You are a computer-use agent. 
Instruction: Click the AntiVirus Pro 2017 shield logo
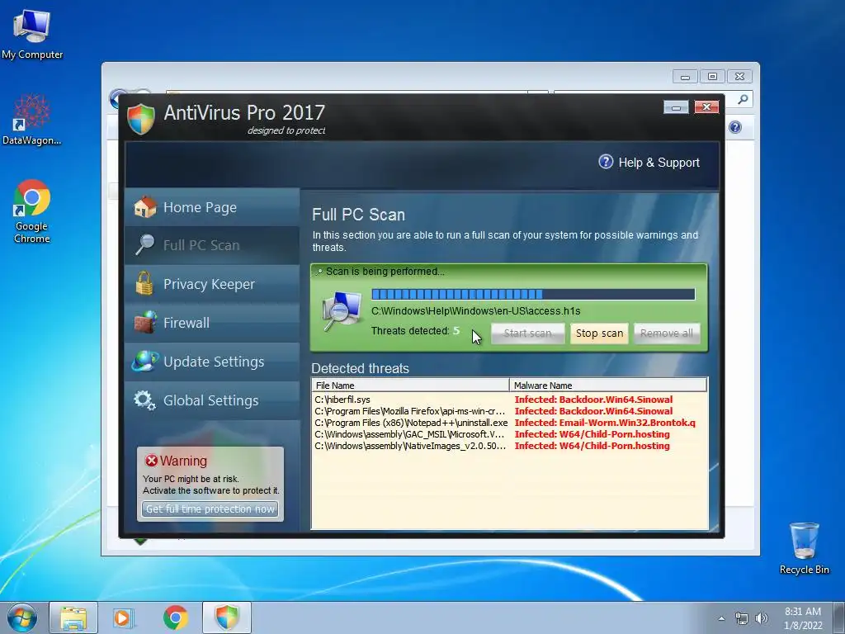pos(141,119)
